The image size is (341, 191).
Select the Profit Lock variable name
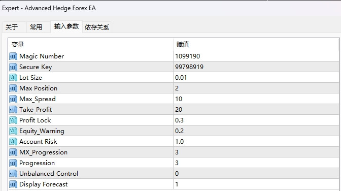[35, 120]
